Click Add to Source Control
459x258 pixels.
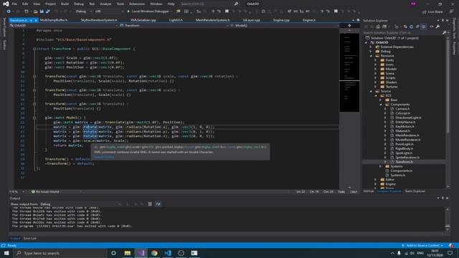point(423,245)
